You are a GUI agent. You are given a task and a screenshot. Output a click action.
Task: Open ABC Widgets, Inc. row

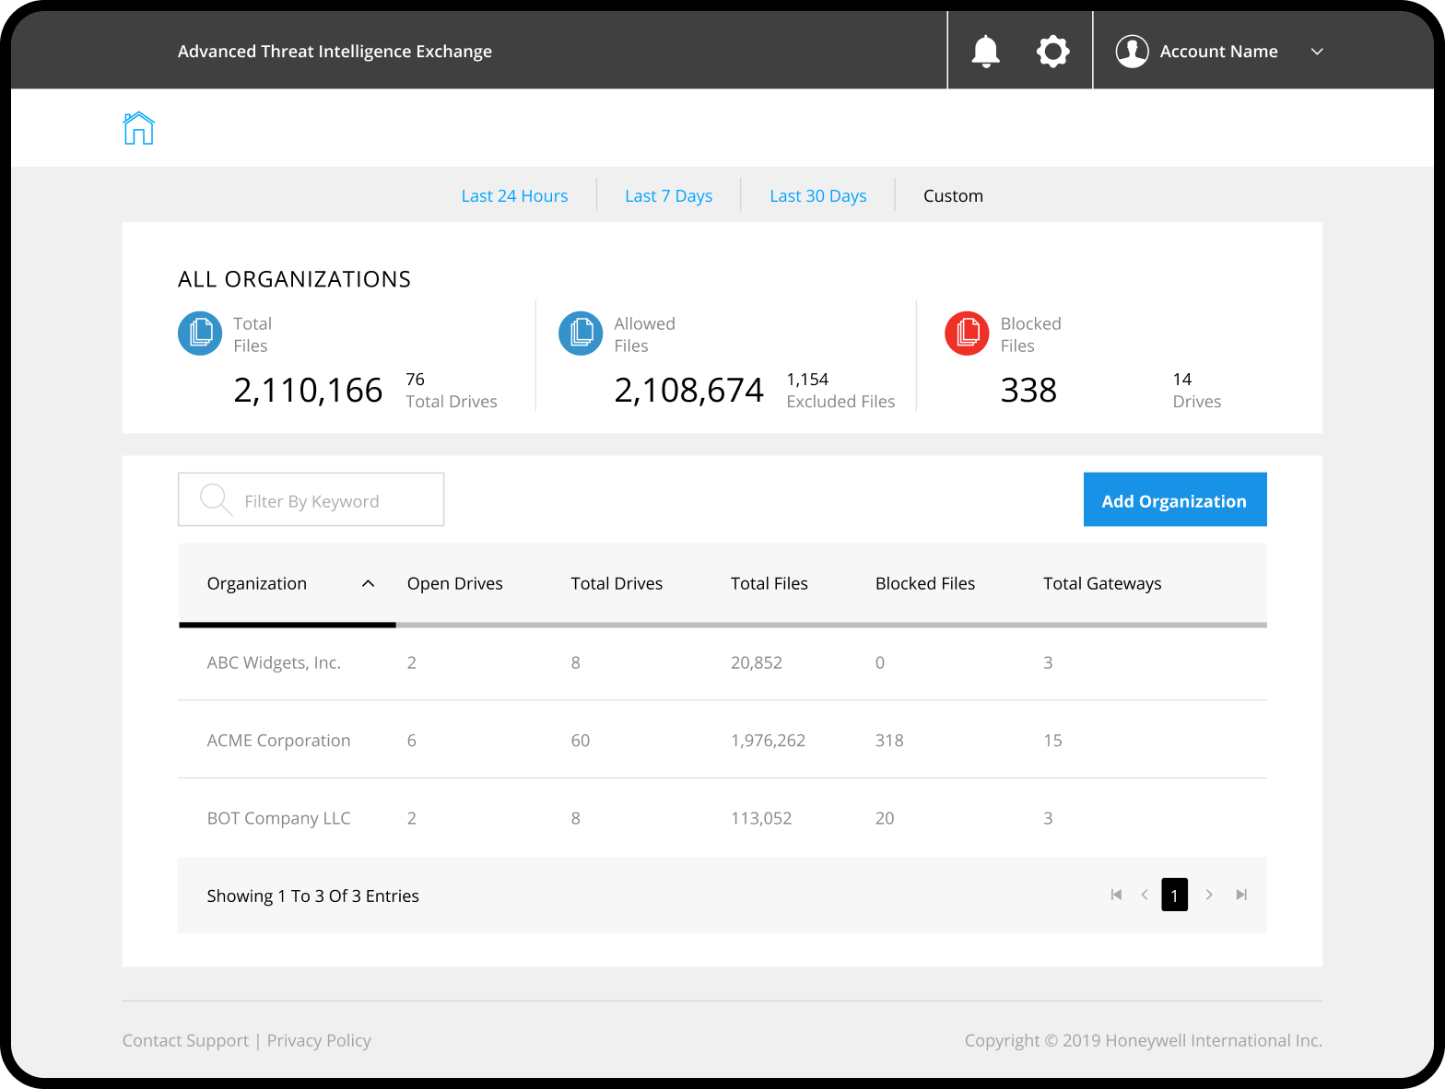[722, 662]
